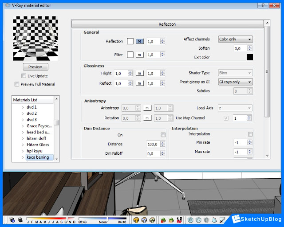Image resolution: width=284 pixels, height=227 pixels.
Task: Increase the Min rate spinner
Action: [250, 141]
